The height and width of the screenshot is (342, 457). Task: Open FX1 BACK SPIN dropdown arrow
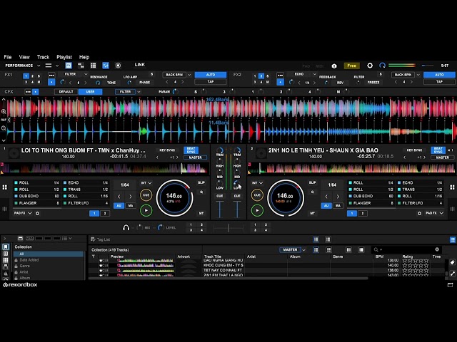click(x=189, y=75)
